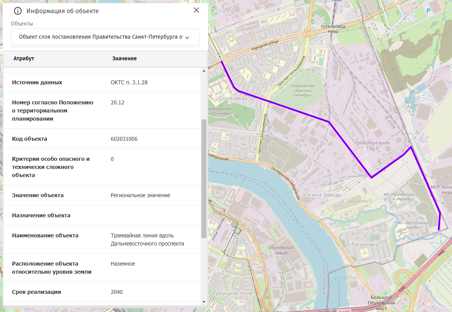This screenshot has width=452, height=312.
Task: Click the Русановка label on the map
Action: 364,244
